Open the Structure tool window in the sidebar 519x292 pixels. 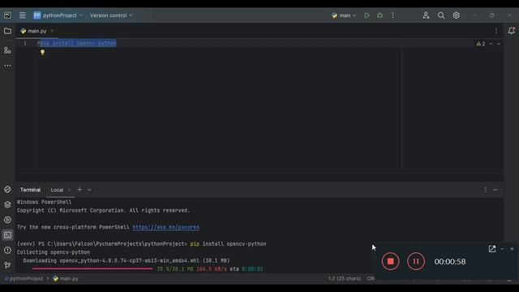7,50
